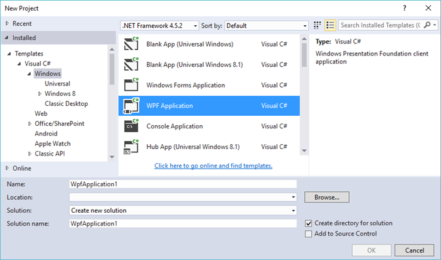The image size is (441, 260).
Task: Switch to small icons view
Action: coord(318,25)
